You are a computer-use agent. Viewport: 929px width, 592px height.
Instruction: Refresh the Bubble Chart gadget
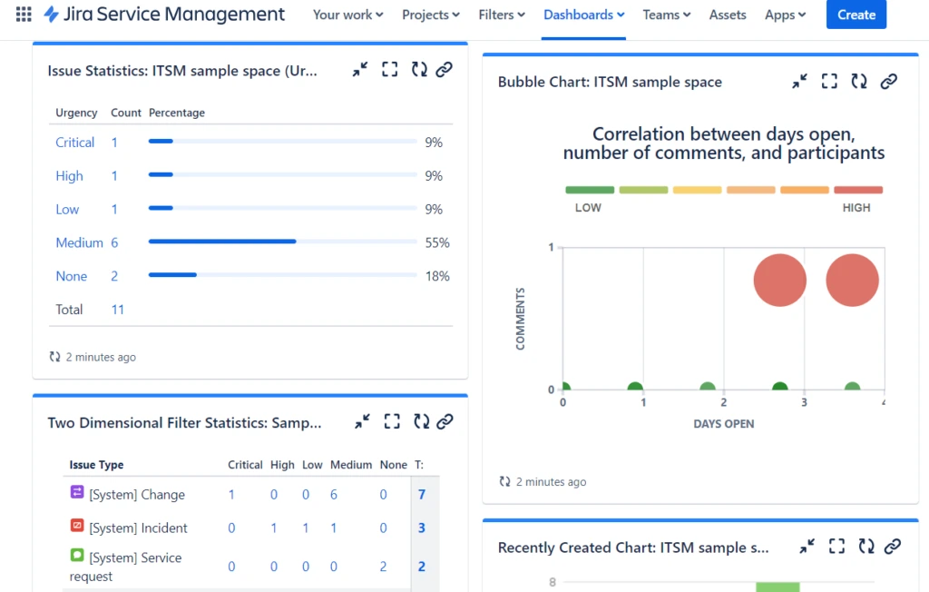(859, 82)
